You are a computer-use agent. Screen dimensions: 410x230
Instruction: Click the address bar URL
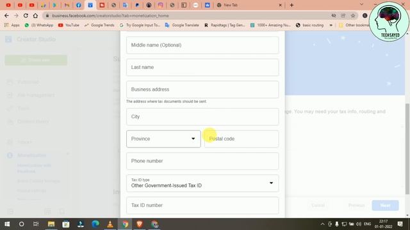coord(110,15)
